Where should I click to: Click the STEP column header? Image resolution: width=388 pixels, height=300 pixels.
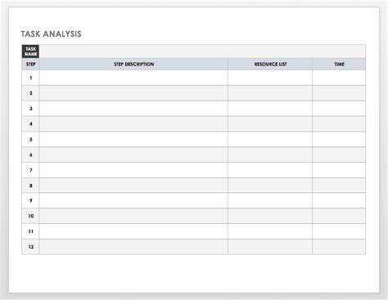pyautogui.click(x=30, y=65)
